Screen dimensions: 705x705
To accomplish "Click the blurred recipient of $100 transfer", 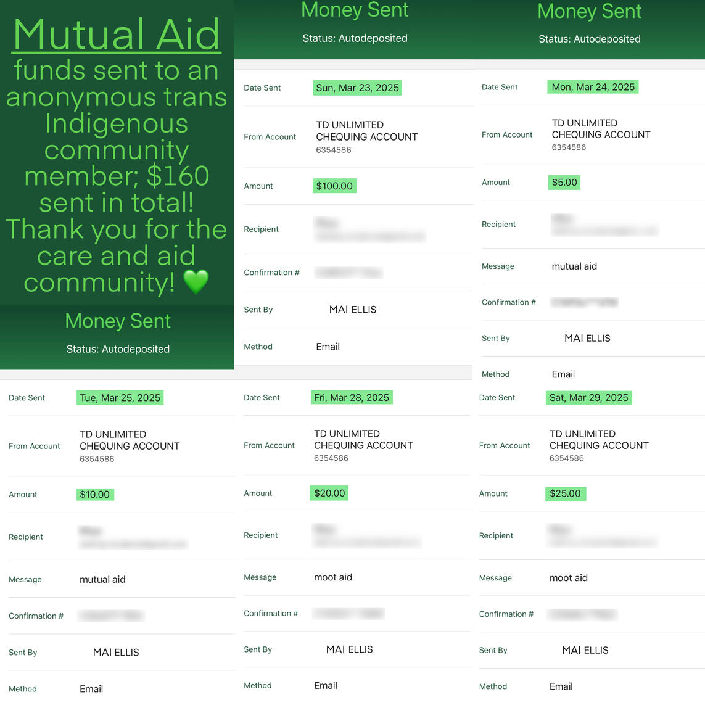I will pos(370,229).
